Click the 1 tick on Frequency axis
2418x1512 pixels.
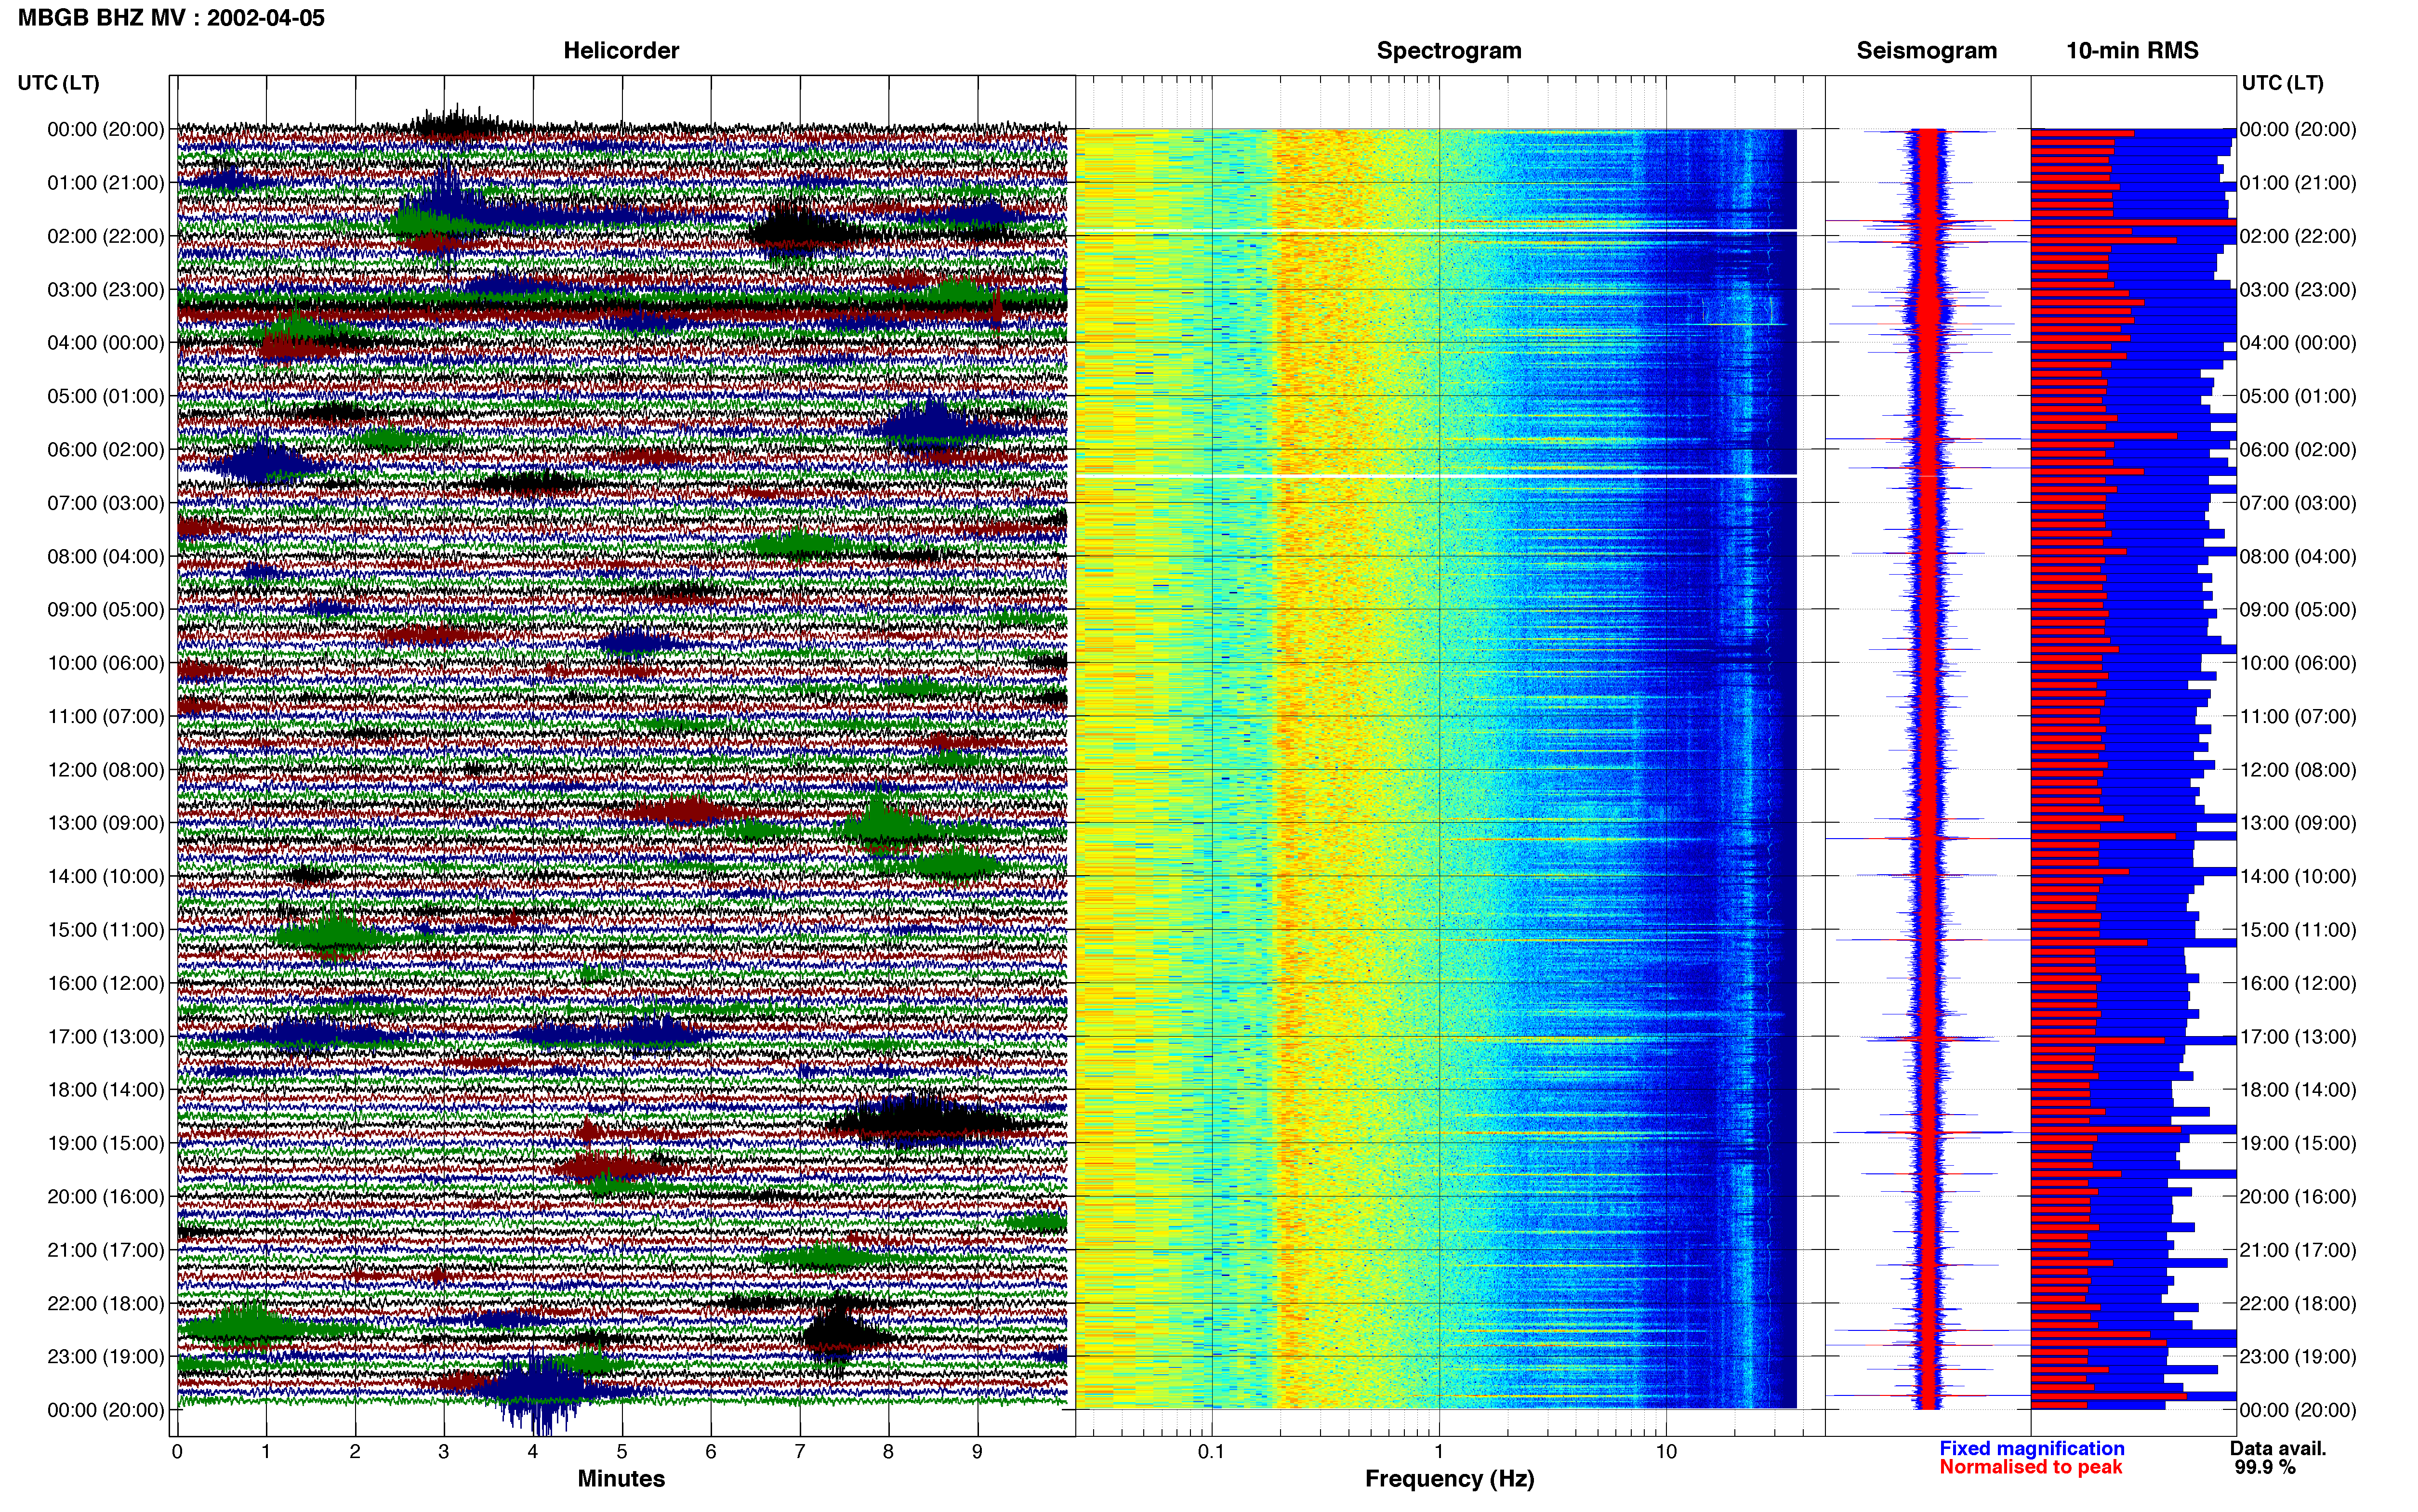[1439, 1452]
